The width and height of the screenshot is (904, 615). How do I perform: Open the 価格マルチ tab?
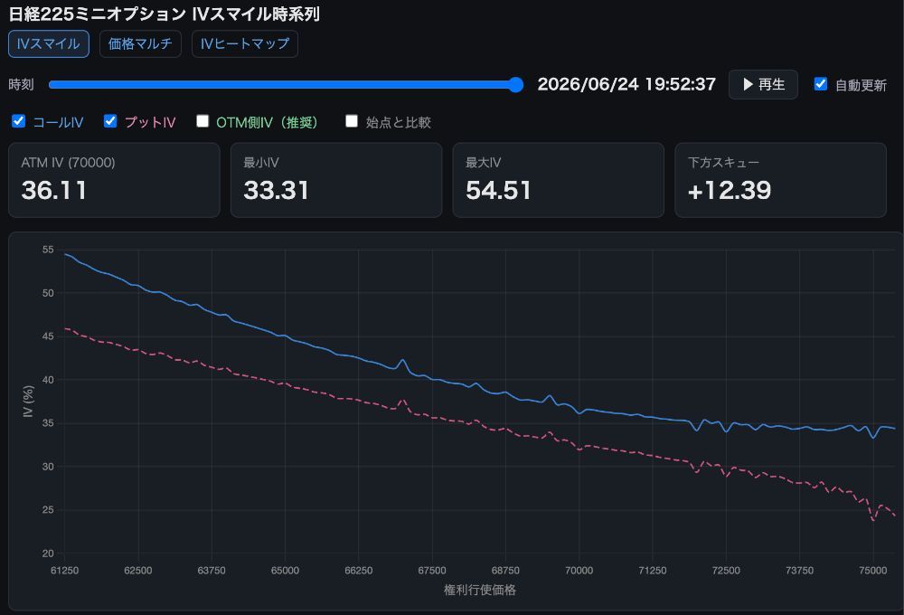140,43
